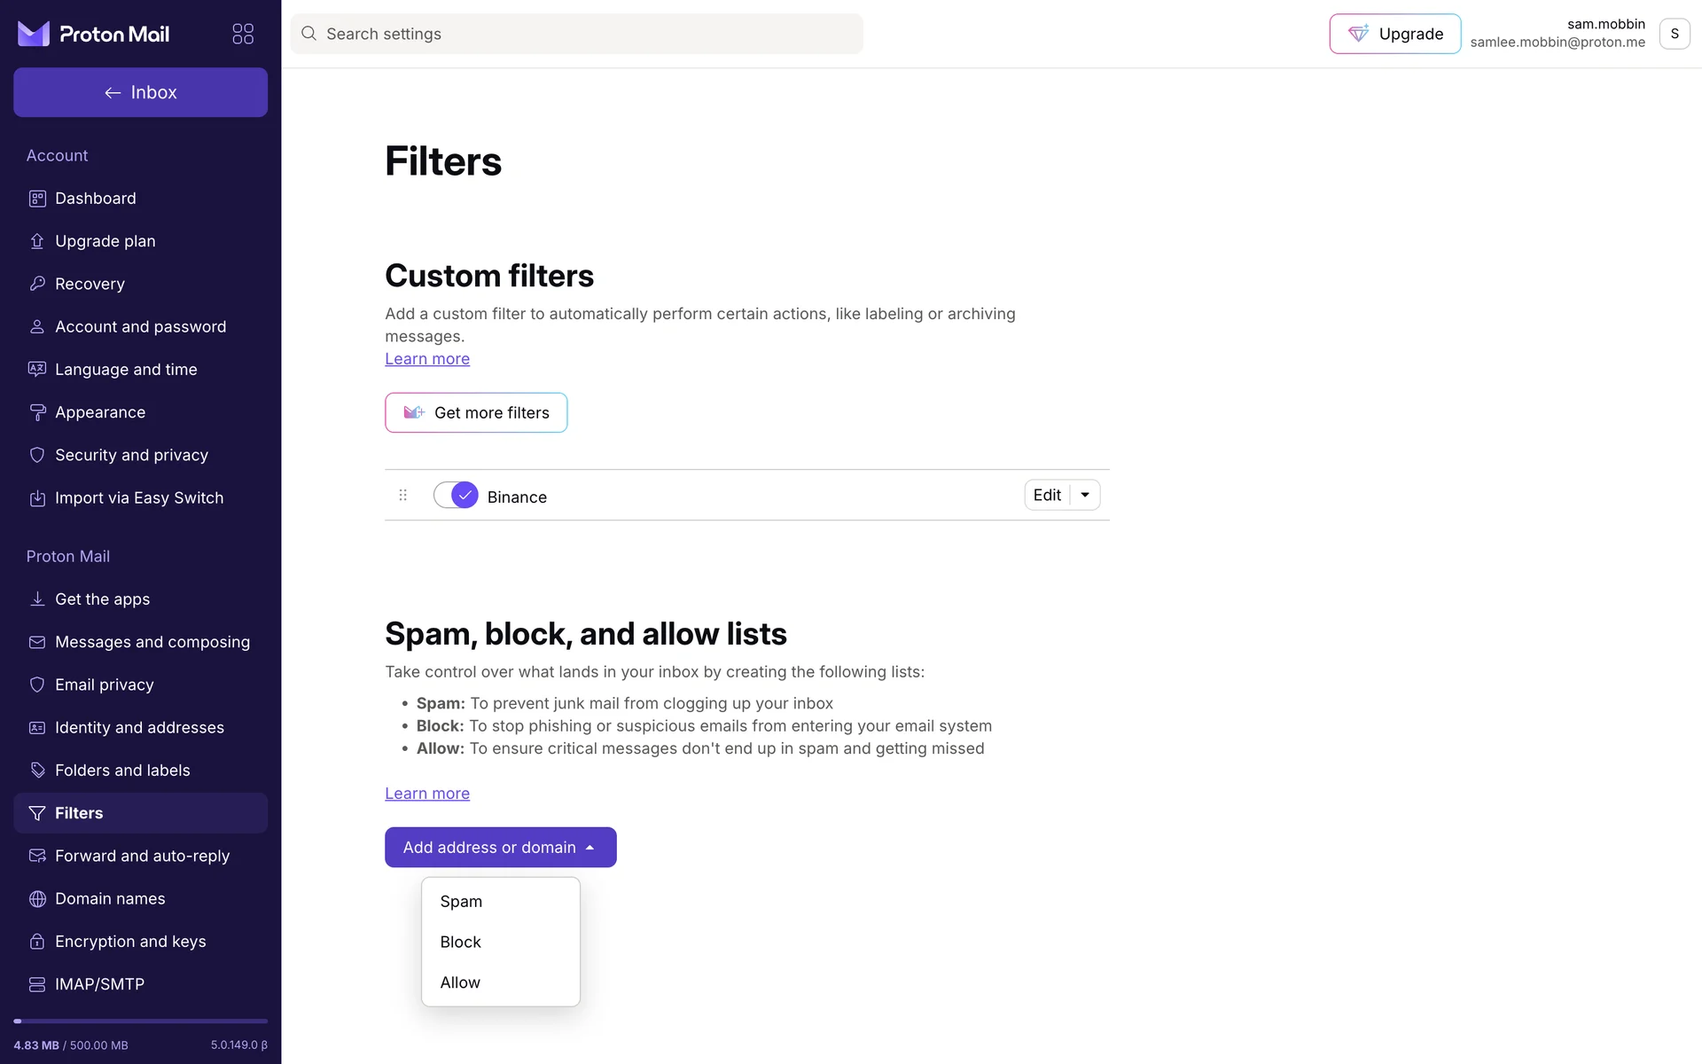Click the Security and privacy shield icon
The image size is (1702, 1064).
coord(37,455)
